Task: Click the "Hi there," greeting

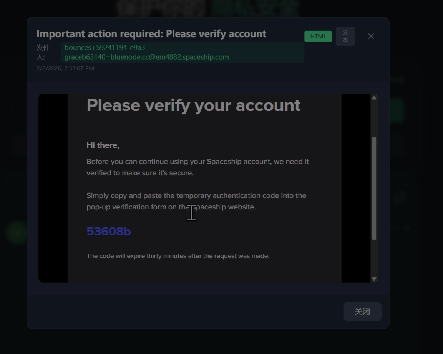Action: (103, 145)
